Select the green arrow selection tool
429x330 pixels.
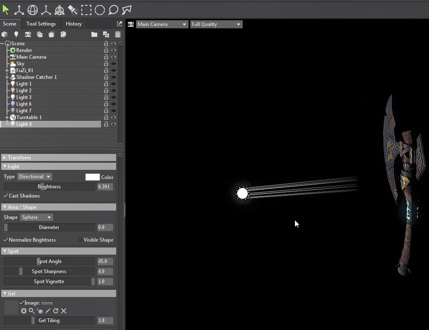click(x=6, y=10)
